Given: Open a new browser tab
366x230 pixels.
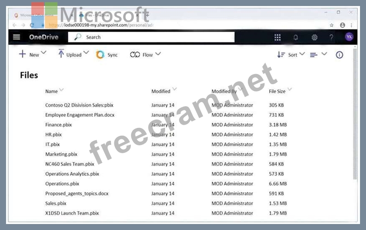Looking at the screenshot, I should click(x=148, y=15).
